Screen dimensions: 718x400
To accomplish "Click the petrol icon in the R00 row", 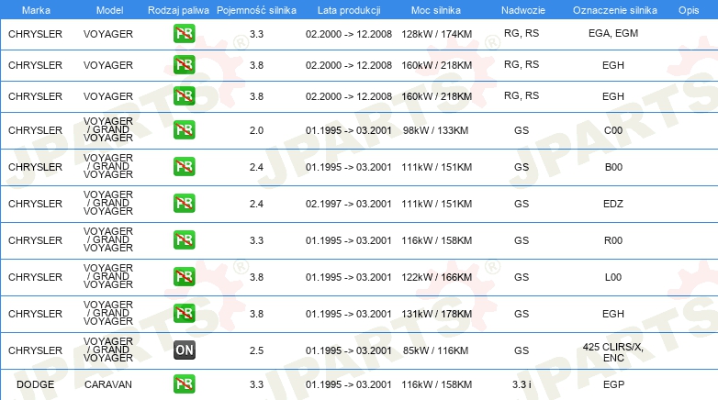I will pyautogui.click(x=184, y=239).
